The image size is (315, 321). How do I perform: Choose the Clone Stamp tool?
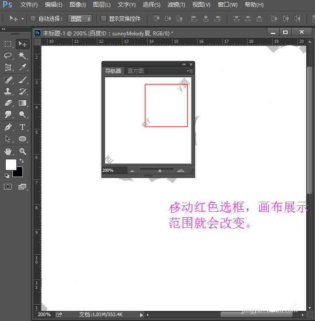tap(8, 91)
